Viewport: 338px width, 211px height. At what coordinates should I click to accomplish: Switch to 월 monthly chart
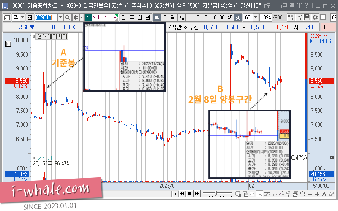[140, 17]
